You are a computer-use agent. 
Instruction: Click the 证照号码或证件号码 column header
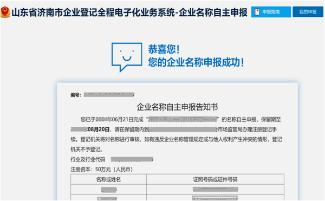click(215, 179)
